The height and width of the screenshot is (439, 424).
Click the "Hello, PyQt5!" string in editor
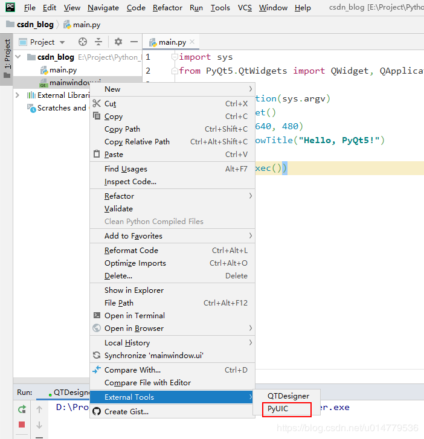point(339,140)
